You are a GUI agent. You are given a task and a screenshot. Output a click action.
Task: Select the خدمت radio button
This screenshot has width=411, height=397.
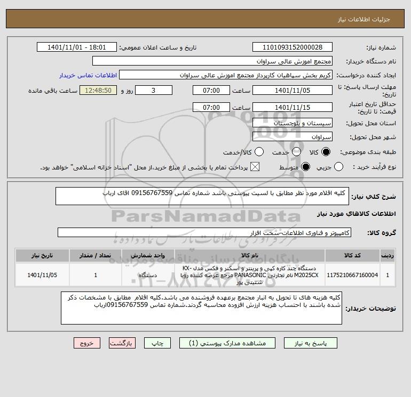(x=296, y=152)
